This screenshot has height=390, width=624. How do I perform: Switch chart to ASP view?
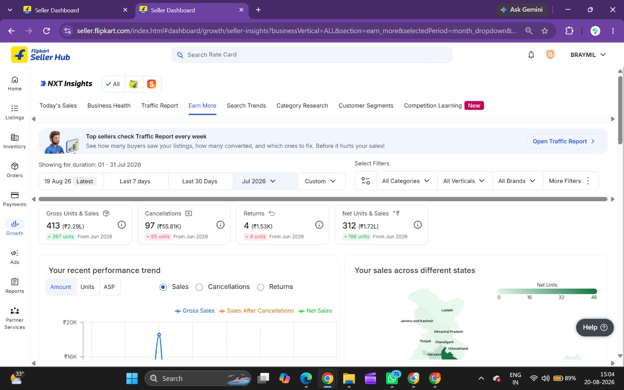pyautogui.click(x=109, y=287)
